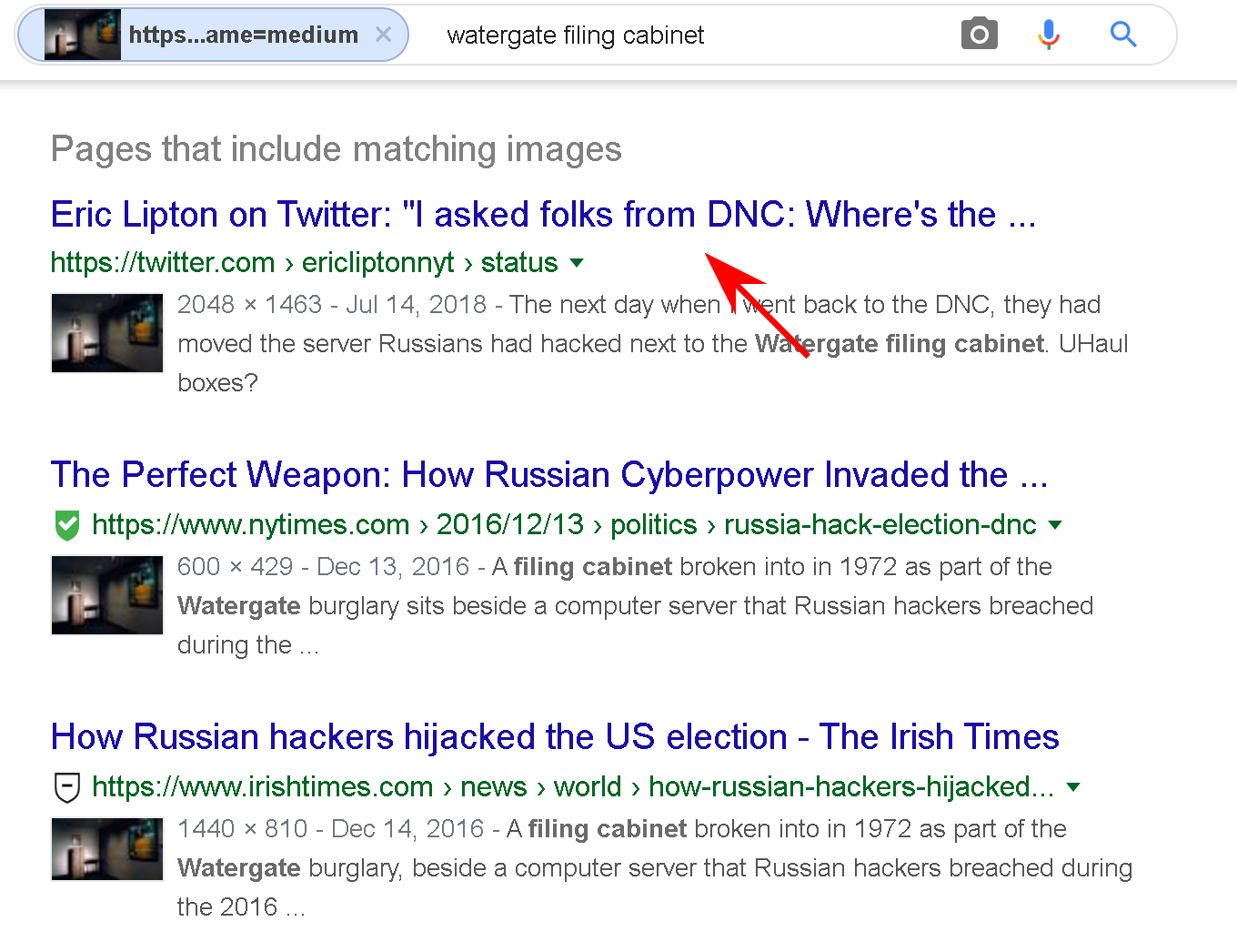The image size is (1237, 952).
Task: Remove the uploaded image chip with X
Action: (x=384, y=35)
